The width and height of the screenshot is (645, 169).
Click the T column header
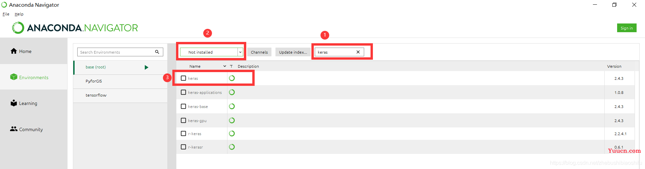click(x=231, y=66)
